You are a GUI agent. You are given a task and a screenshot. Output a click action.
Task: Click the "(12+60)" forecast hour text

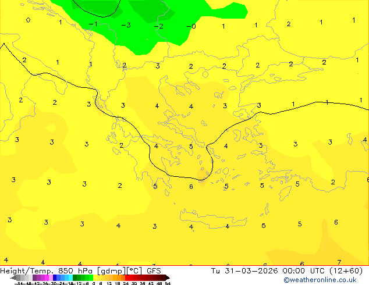pos(346,271)
